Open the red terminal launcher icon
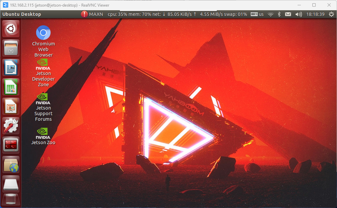This screenshot has height=208, width=337. click(x=11, y=145)
